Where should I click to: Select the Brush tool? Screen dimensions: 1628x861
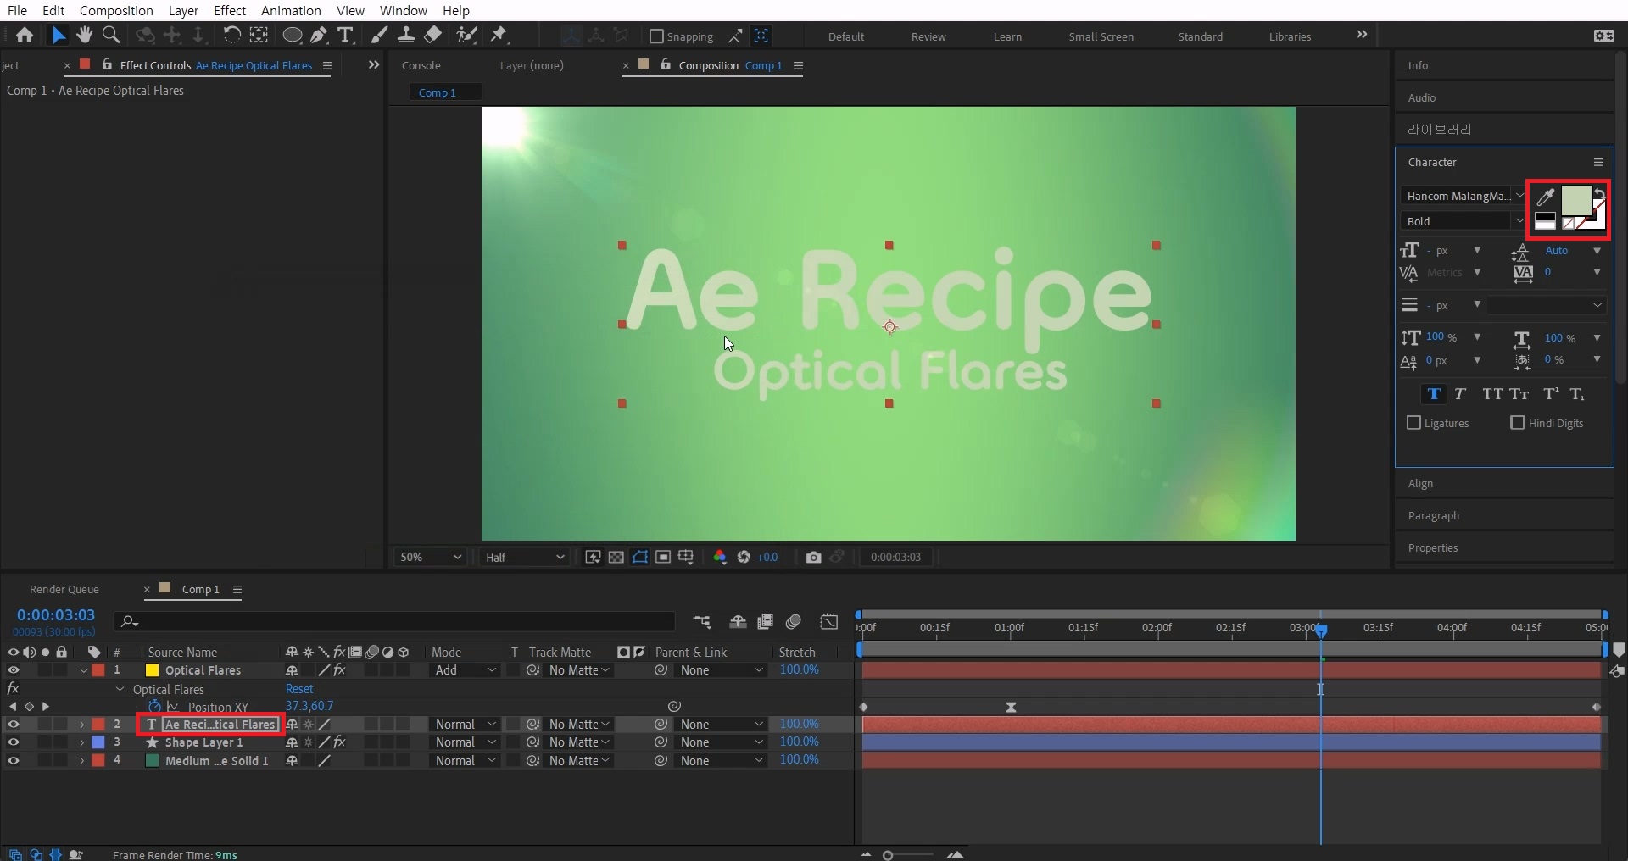pos(380,35)
